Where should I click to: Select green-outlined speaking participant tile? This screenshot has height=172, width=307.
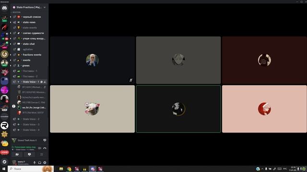click(178, 109)
